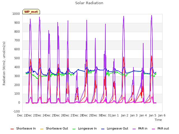Viewport: 179px width, 134px height.
Task: Toggle the Shortwave In legend entry
Action: 23,128
